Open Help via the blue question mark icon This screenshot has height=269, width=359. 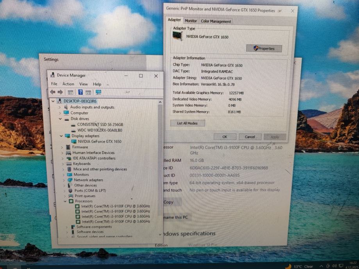(x=80, y=92)
